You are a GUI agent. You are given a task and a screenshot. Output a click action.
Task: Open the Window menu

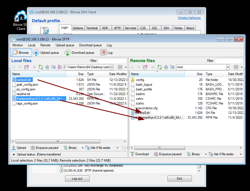[18, 45]
